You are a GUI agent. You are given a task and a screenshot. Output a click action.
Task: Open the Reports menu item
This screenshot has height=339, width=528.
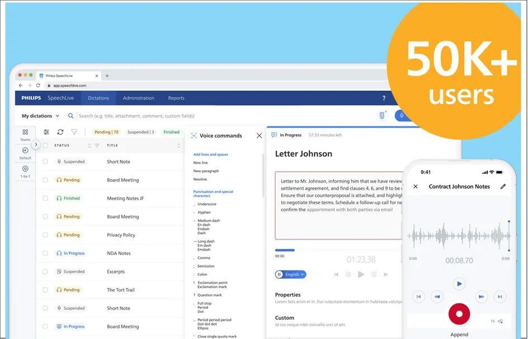pyautogui.click(x=176, y=97)
